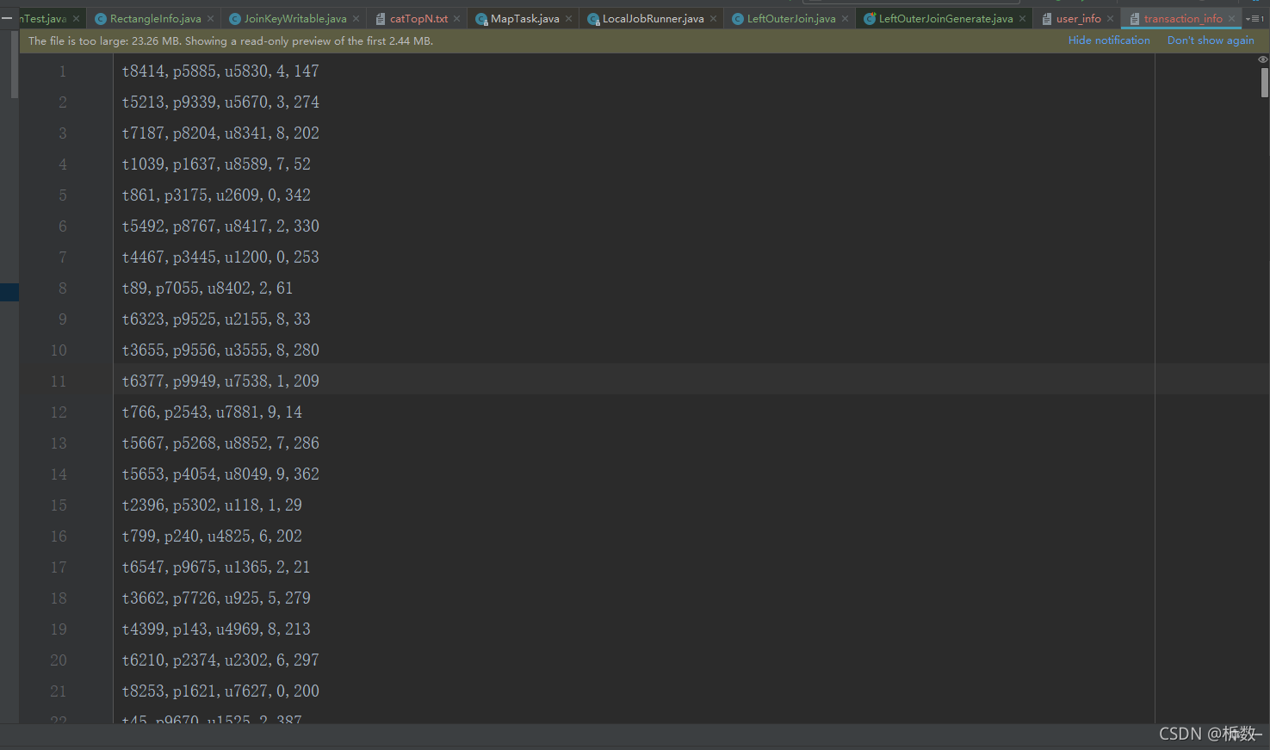Open the LeftOuterJoinGenerate.java tab

(945, 19)
